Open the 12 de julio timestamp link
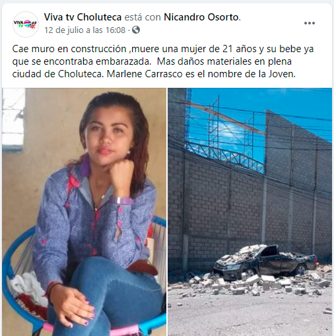Viewport: 334px width, 336px height. [x=84, y=30]
